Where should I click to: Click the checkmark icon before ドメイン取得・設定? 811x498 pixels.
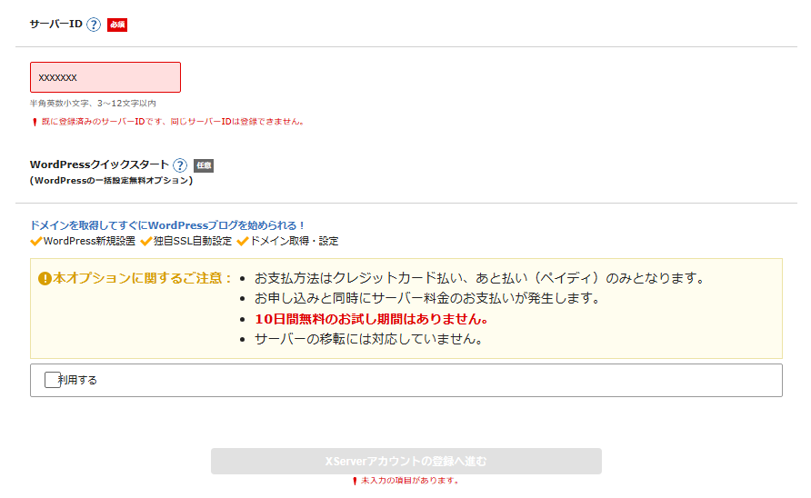coord(243,242)
